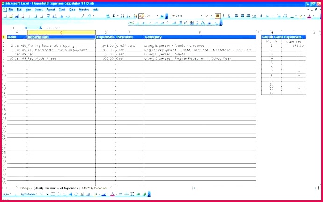The width and height of the screenshot is (323, 202).
Task: Open the Edit menu
Action: point(19,10)
